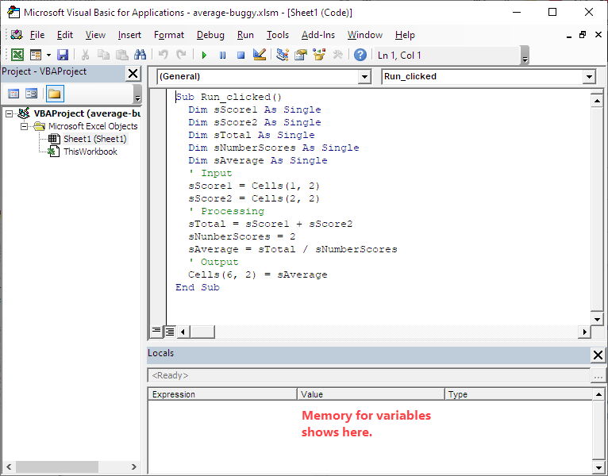
Task: Open the Format menu
Action: (169, 35)
